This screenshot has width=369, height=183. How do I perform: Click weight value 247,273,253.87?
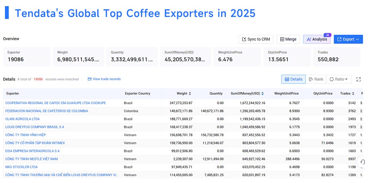pos(181,103)
